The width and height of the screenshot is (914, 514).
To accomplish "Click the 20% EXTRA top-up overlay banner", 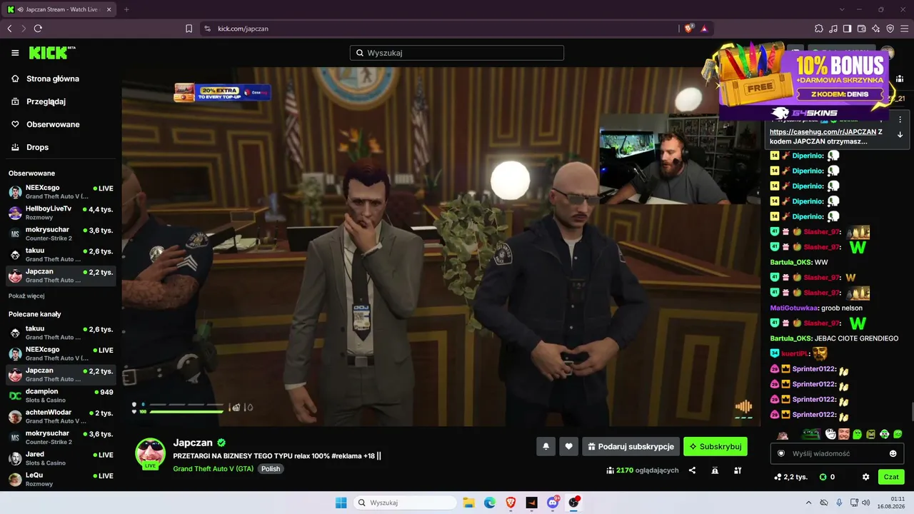I will coord(222,92).
